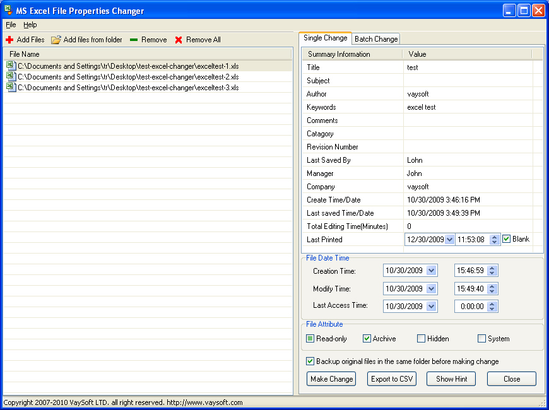Enable the Hidden attribute checkbox
This screenshot has width=549, height=410.
[x=421, y=339]
